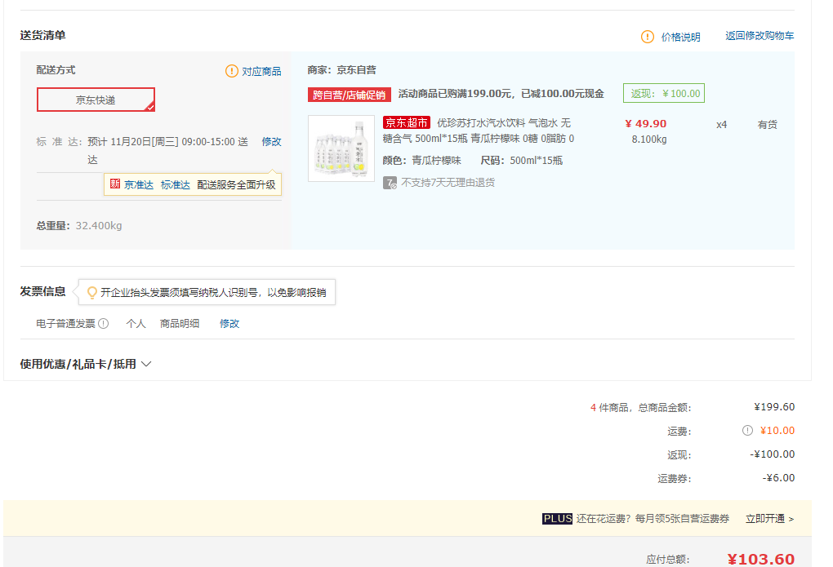Click the price explanation info icon
The height and width of the screenshot is (567, 833).
(x=647, y=37)
